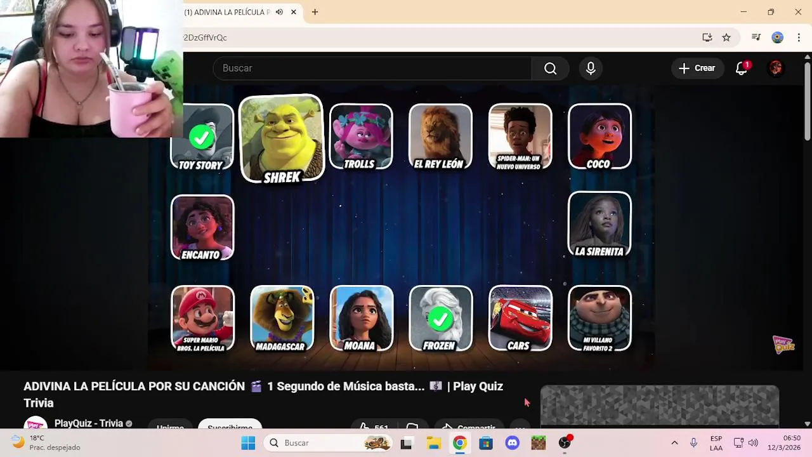
Task: Click the Frozen movie card
Action: pyautogui.click(x=440, y=318)
